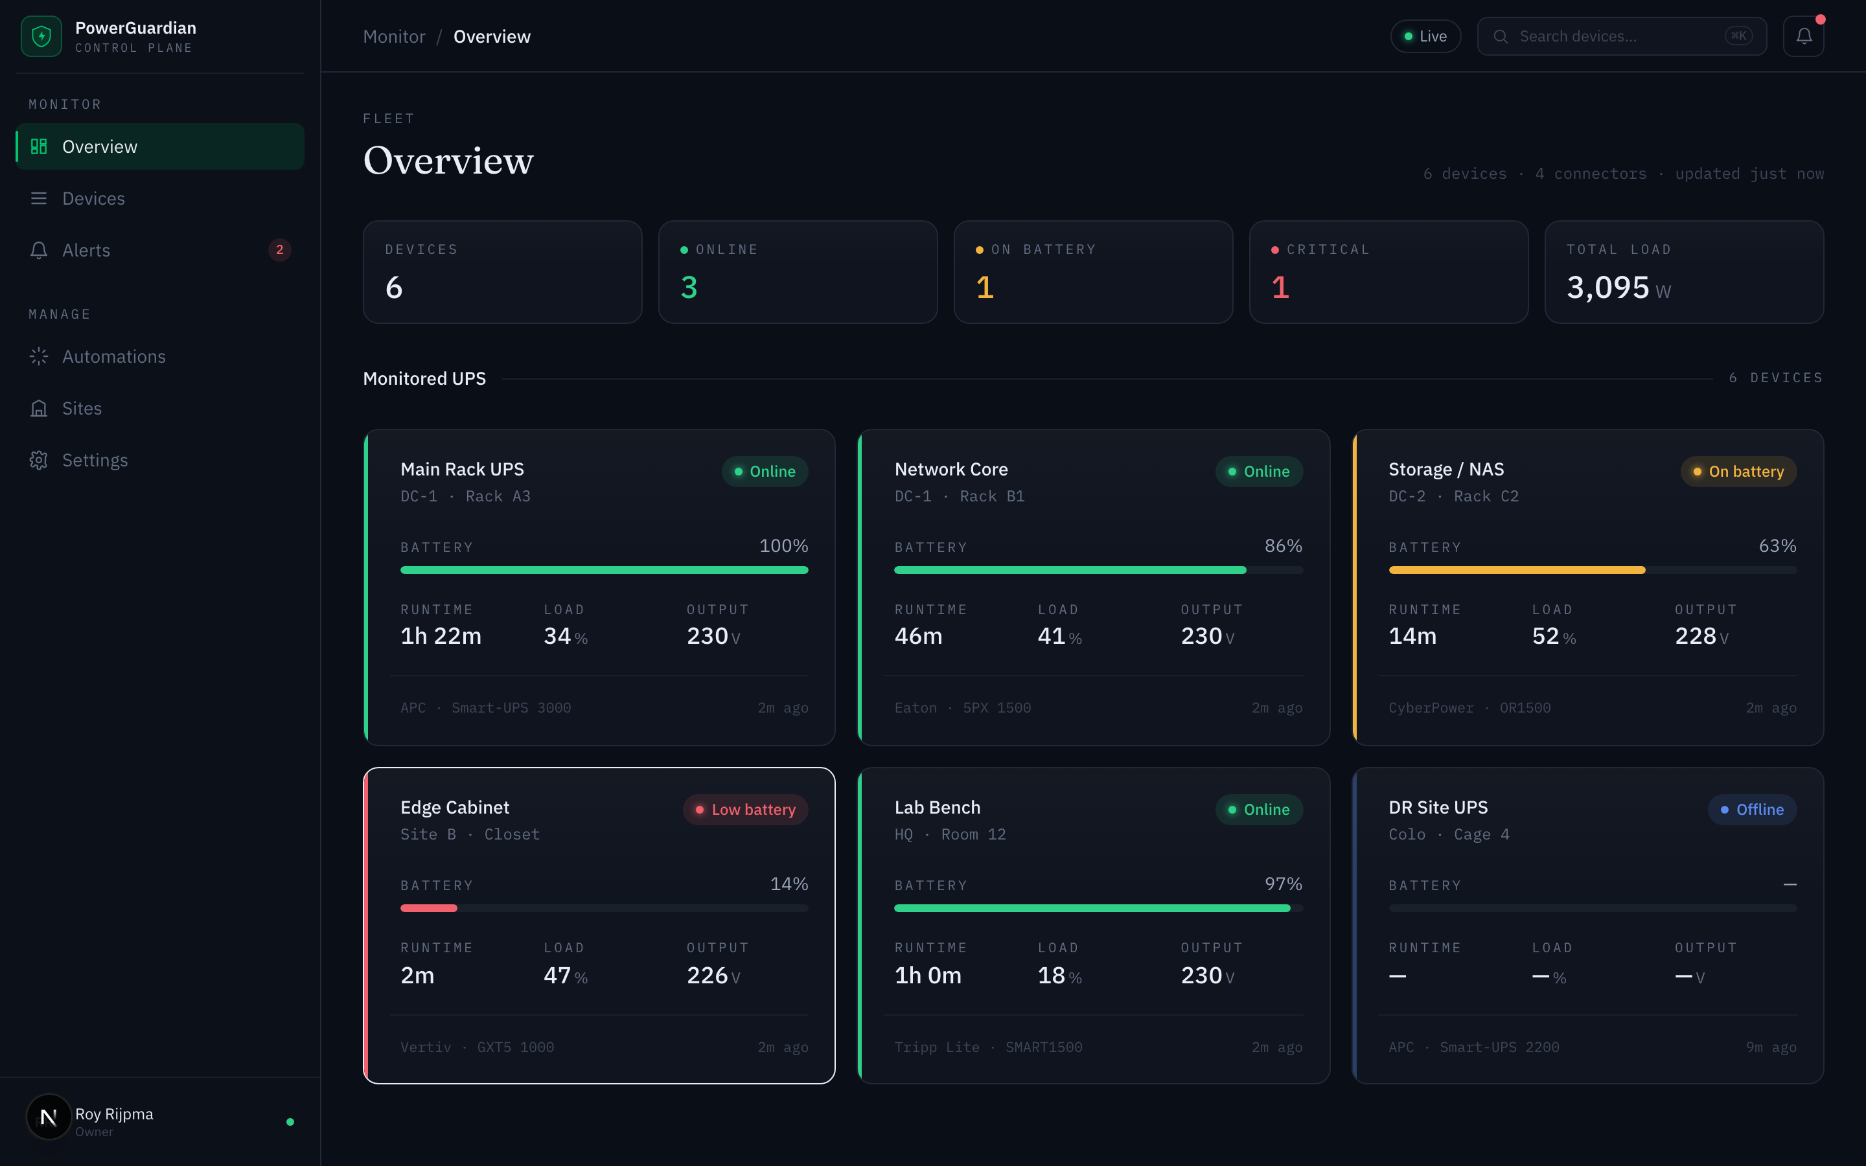Viewport: 1866px width, 1166px height.
Task: Click the Low battery badge
Action: coord(746,810)
